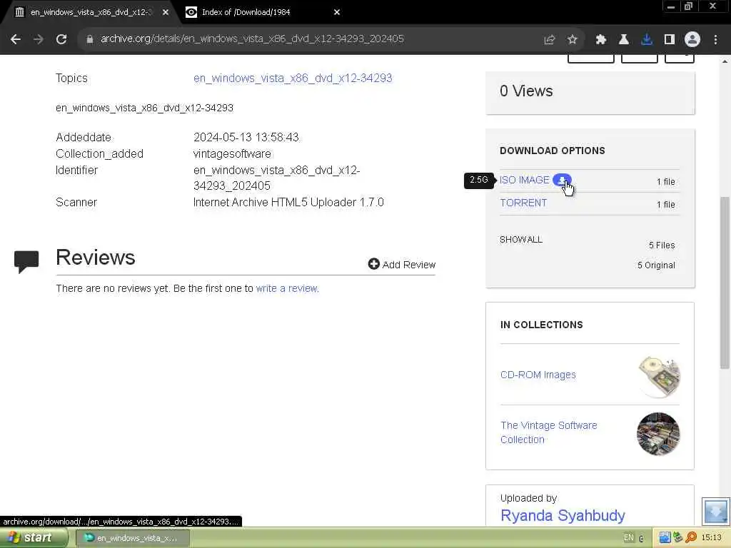This screenshot has height=548, width=731.
Task: Click the address bar URL
Action: click(252, 39)
